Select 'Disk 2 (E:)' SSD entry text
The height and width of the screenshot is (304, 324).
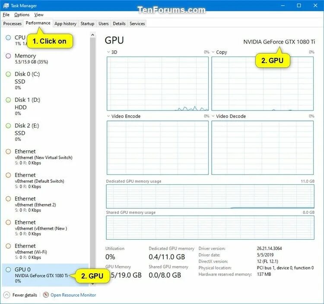tap(27, 132)
